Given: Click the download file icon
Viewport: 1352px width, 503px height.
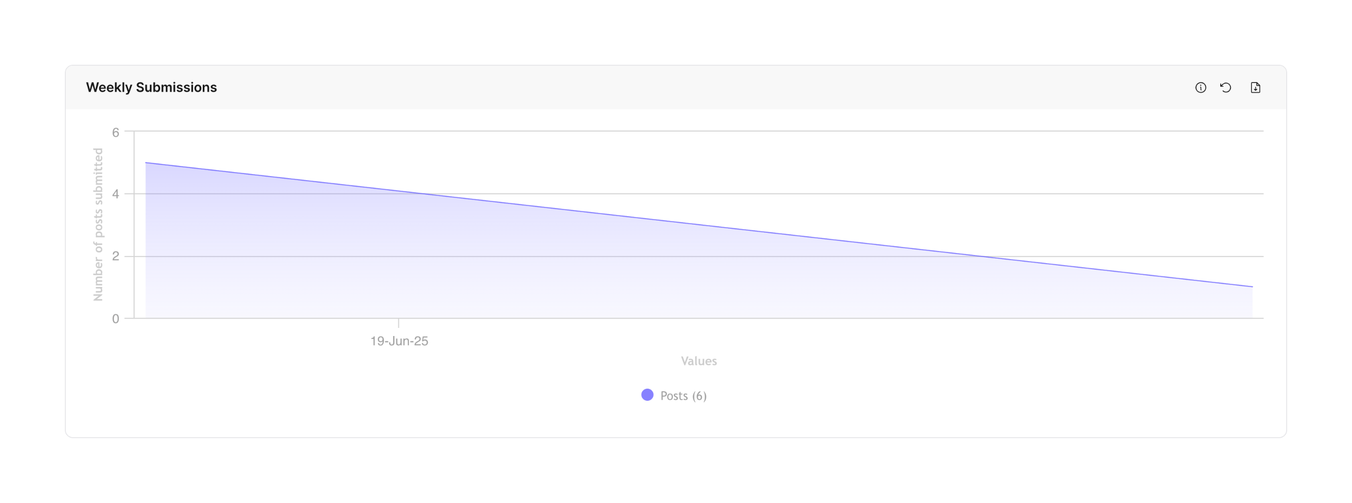Looking at the screenshot, I should tap(1255, 88).
